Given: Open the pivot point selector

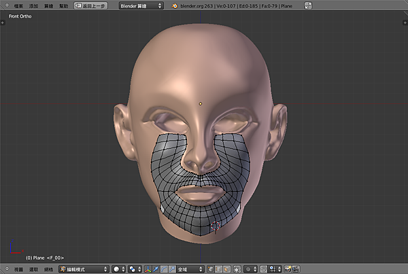Looking at the screenshot, I should coord(134,269).
